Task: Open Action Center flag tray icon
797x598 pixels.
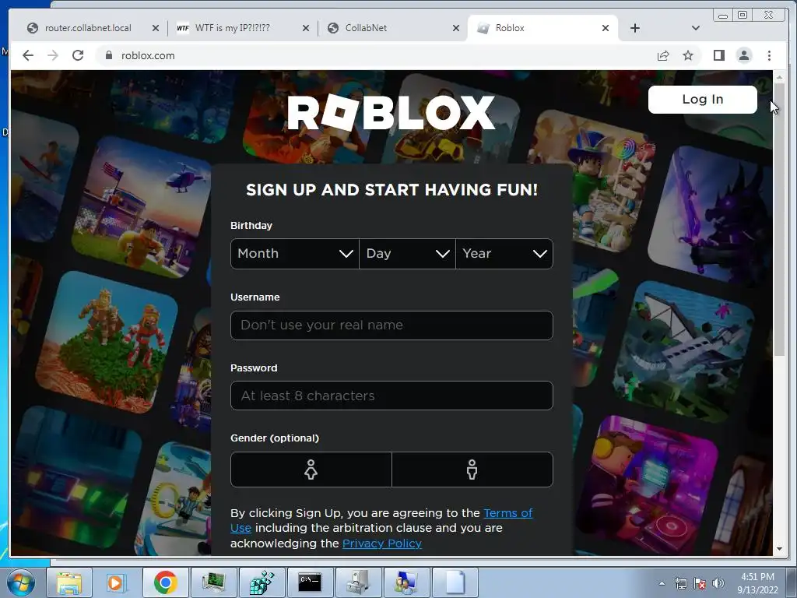Action: point(700,583)
